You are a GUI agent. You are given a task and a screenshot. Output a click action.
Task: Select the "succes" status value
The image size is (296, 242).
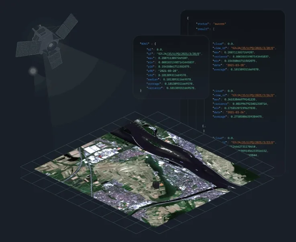tap(220, 24)
